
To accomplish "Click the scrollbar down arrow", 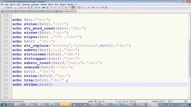I will 189,98.
